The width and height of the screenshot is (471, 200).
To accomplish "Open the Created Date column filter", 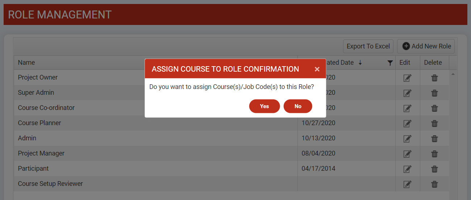I will click(x=390, y=63).
